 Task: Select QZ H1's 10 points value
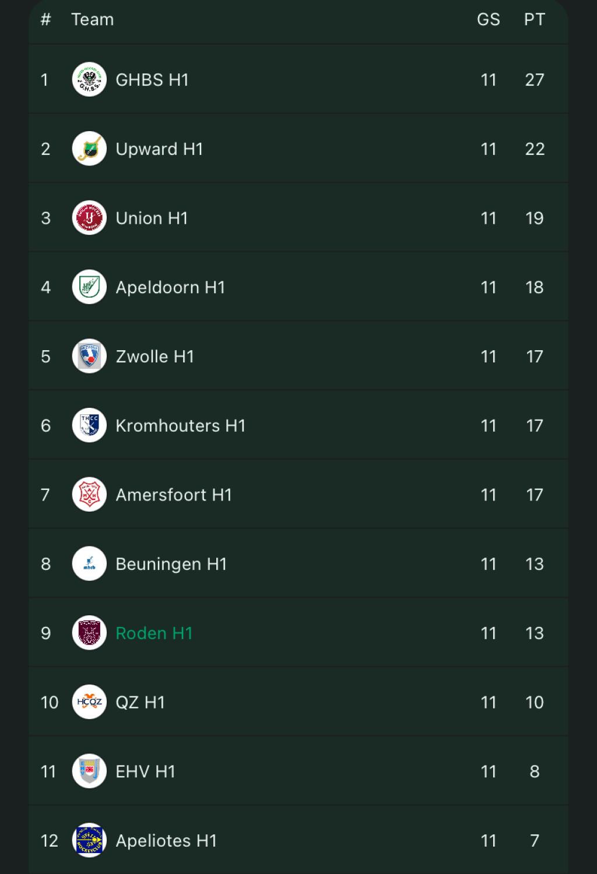[535, 702]
